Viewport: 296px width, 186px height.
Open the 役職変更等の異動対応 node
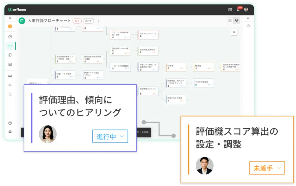(x=230, y=67)
